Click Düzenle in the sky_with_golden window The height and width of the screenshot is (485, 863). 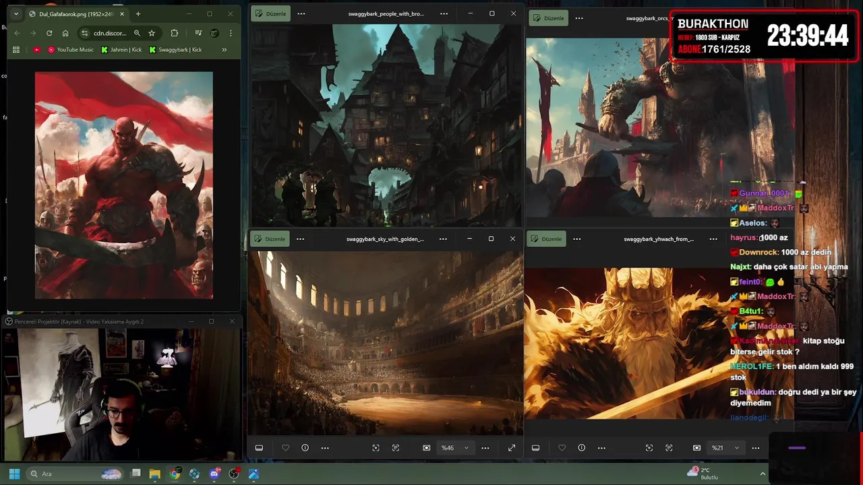pos(270,239)
